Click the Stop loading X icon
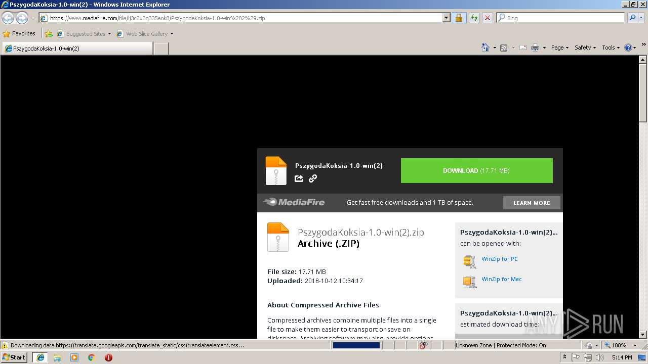The image size is (648, 364). [x=487, y=18]
